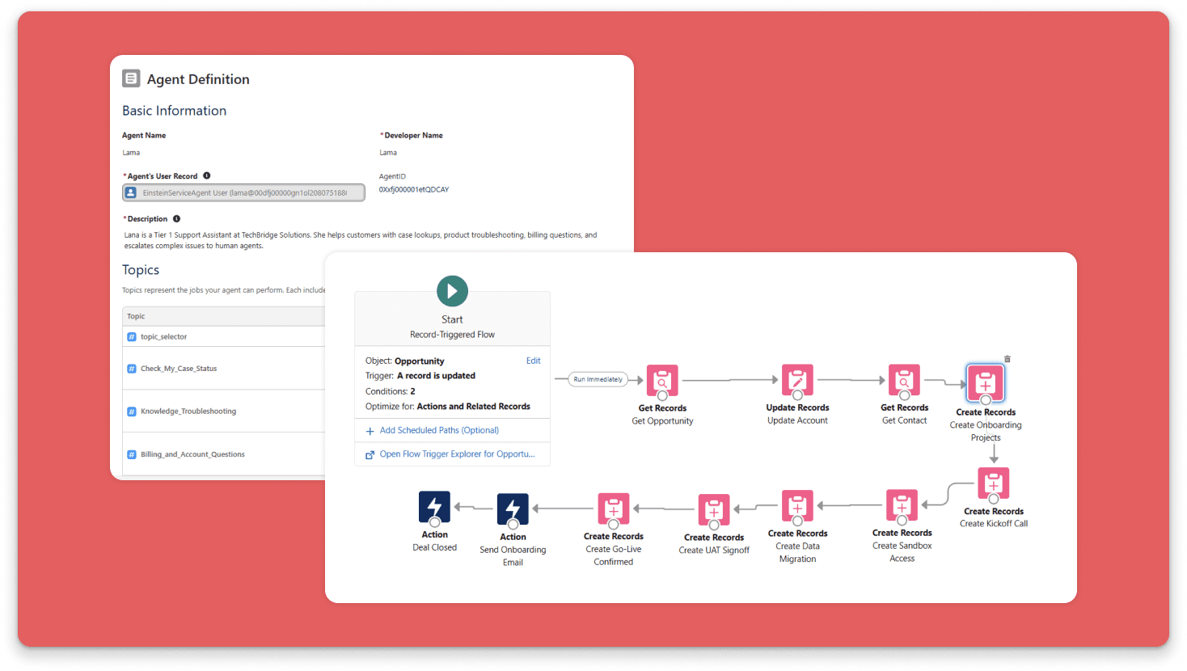The width and height of the screenshot is (1187, 671).
Task: Click Edit on the Start element
Action: tap(533, 361)
